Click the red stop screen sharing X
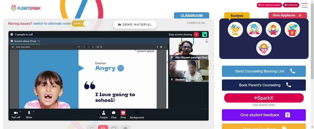Screen dimensions: 314x129 (x=196, y=34)
